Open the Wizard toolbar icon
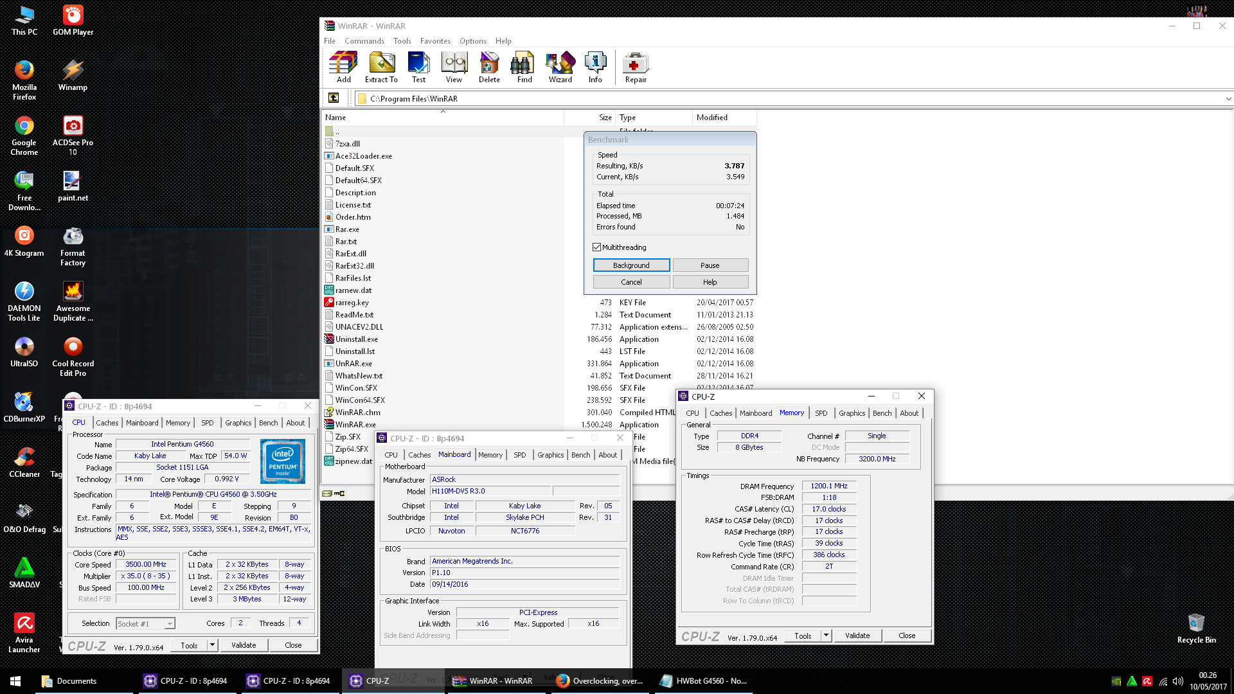Image resolution: width=1234 pixels, height=694 pixels. click(560, 67)
